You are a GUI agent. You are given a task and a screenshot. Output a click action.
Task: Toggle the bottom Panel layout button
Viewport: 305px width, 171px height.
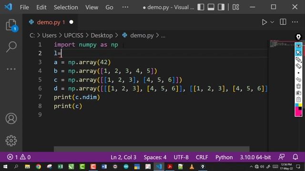pyautogui.click(x=211, y=7)
